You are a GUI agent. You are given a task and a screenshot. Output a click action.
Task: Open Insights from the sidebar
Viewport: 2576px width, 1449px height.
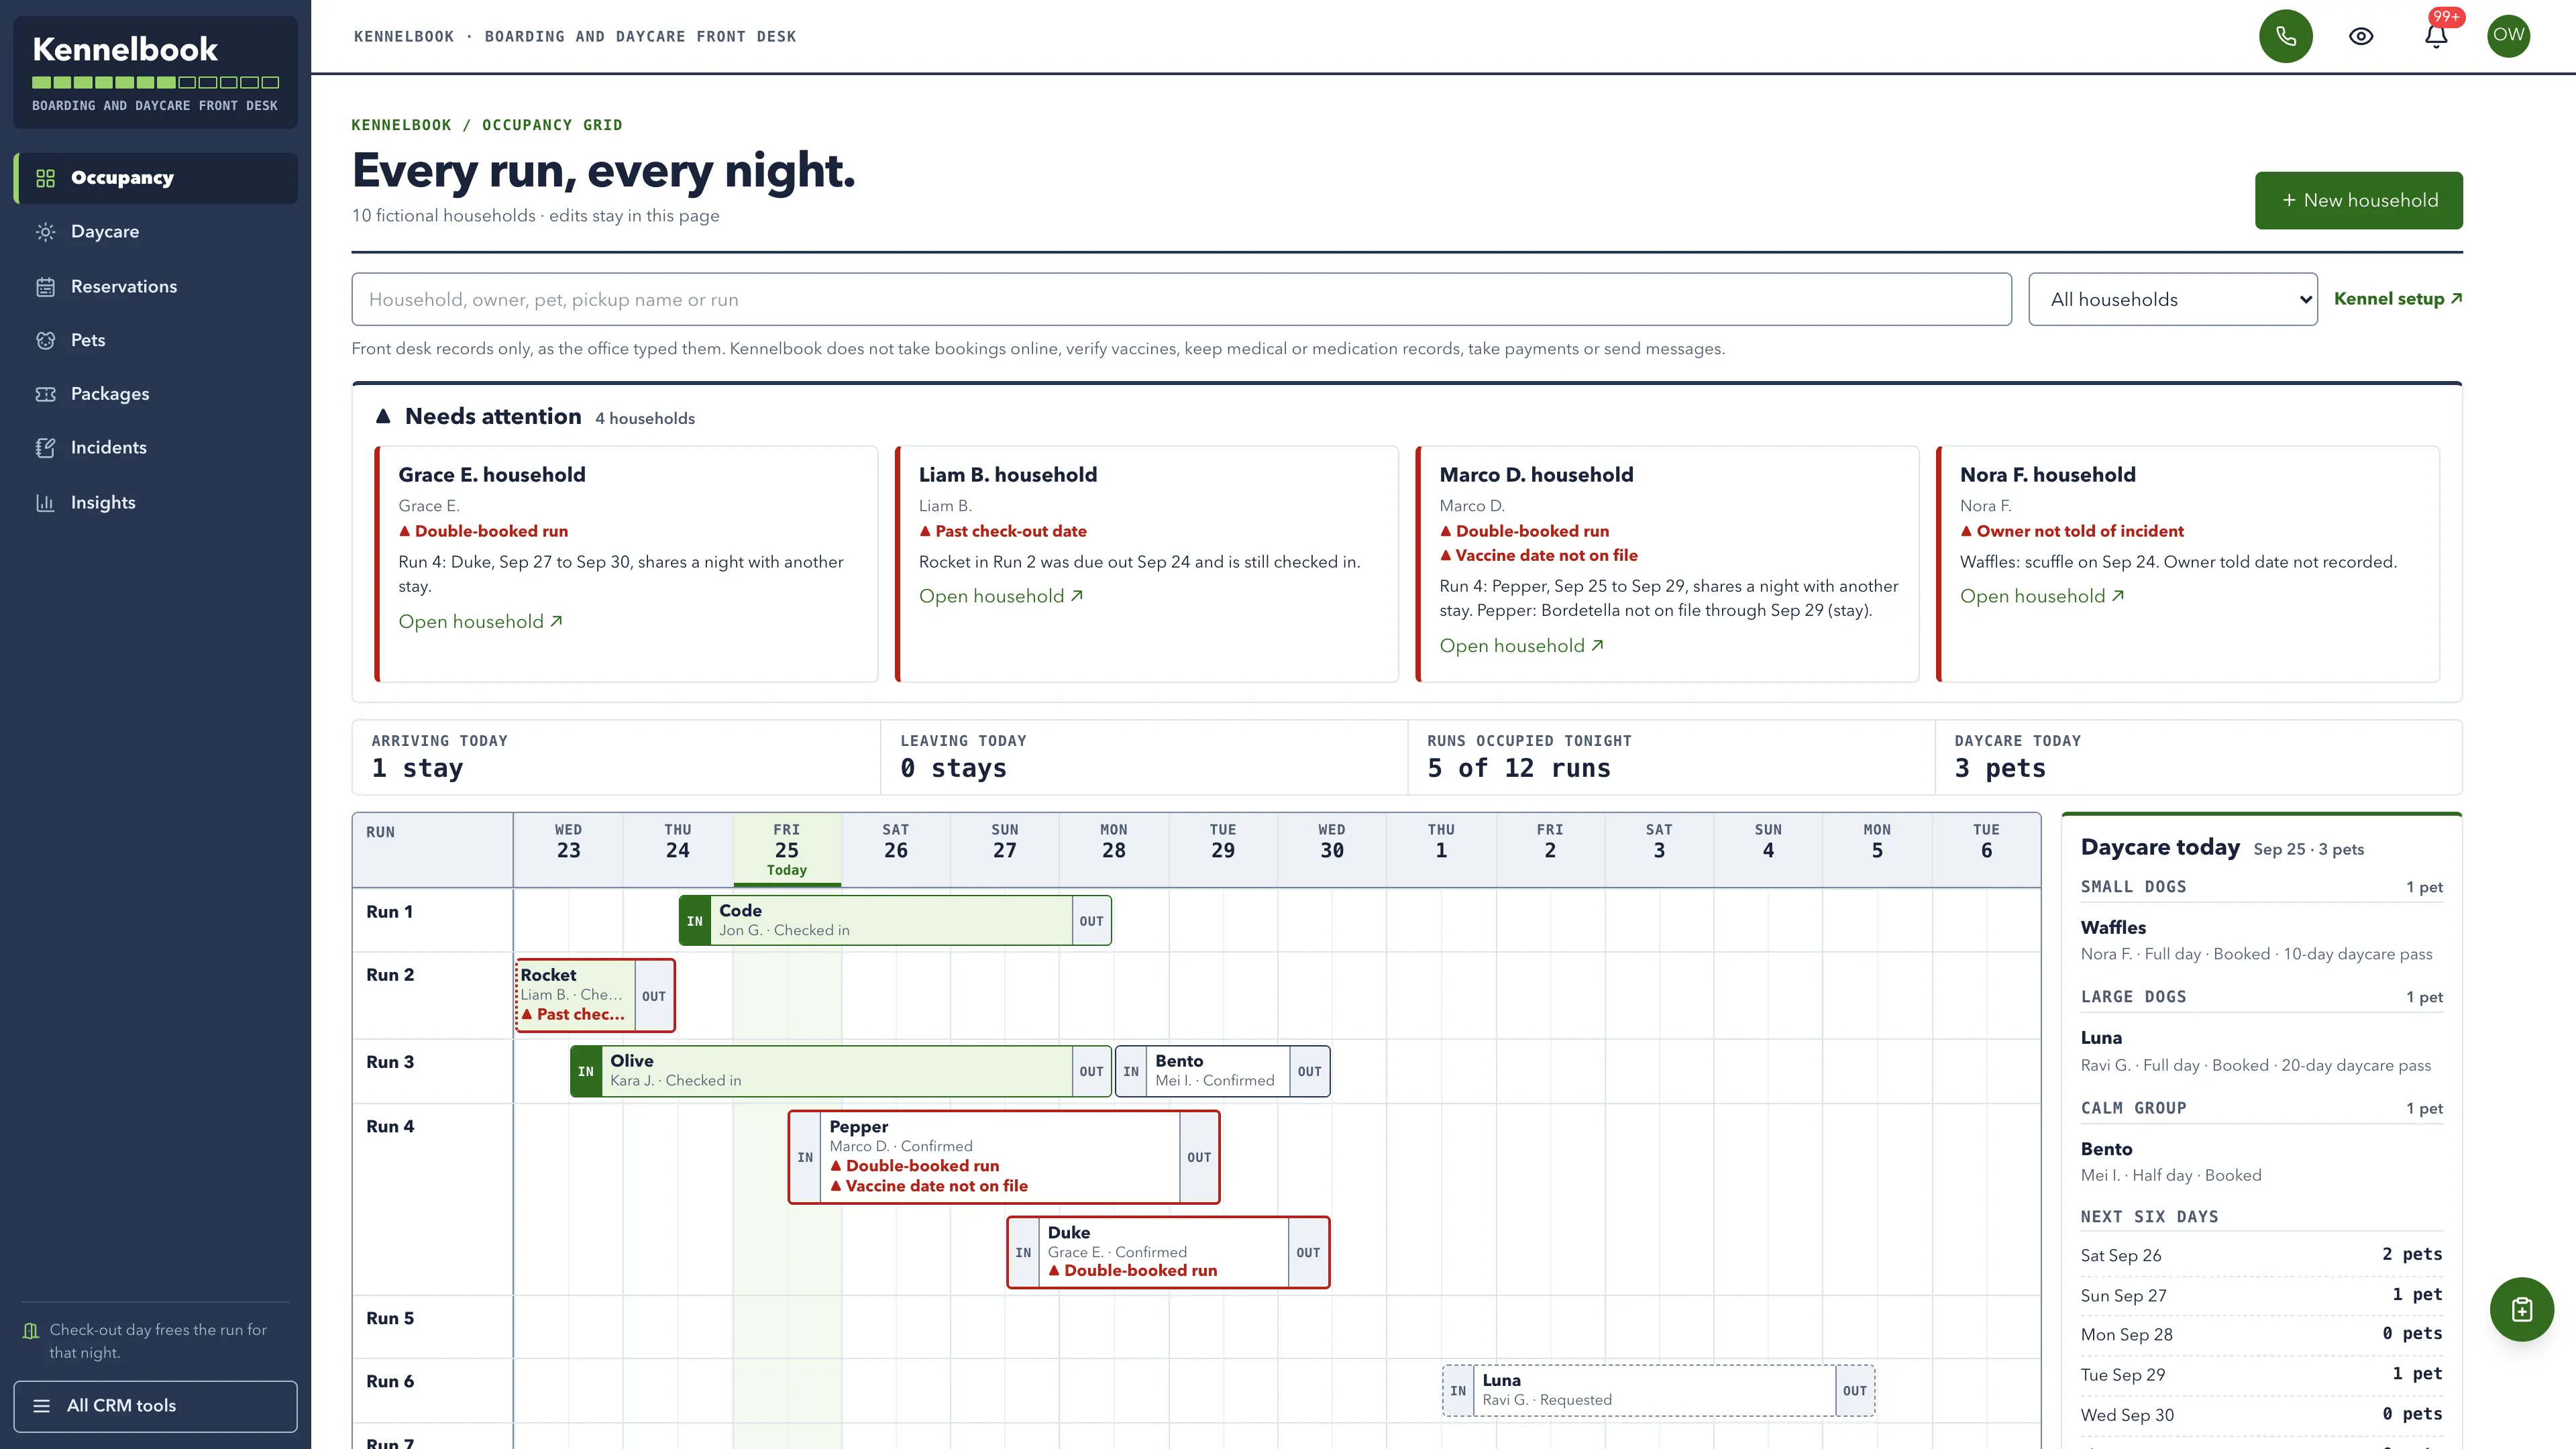point(155,503)
